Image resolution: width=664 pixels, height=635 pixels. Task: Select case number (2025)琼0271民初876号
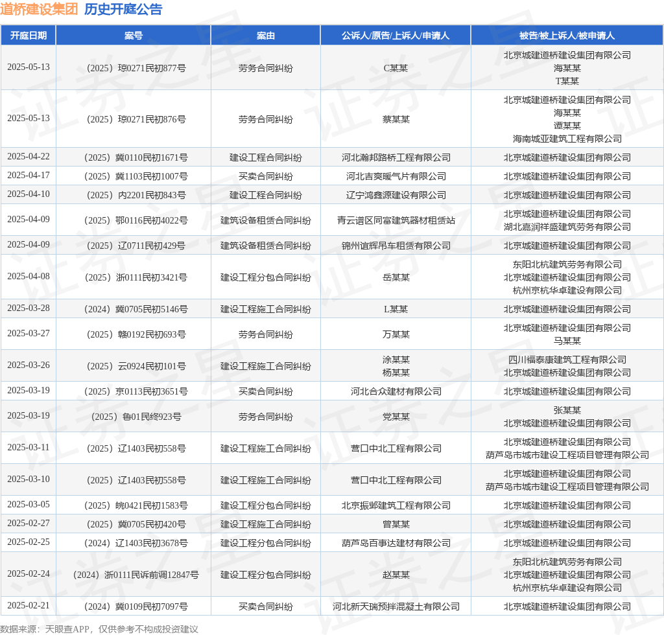[136, 119]
